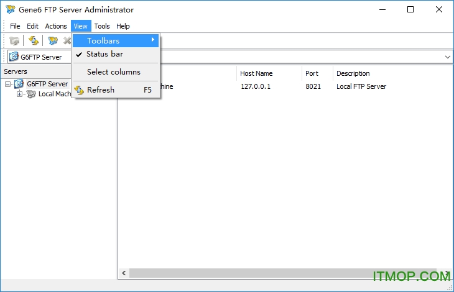454x292 pixels.
Task: Open the Edit menu
Action: coord(32,26)
